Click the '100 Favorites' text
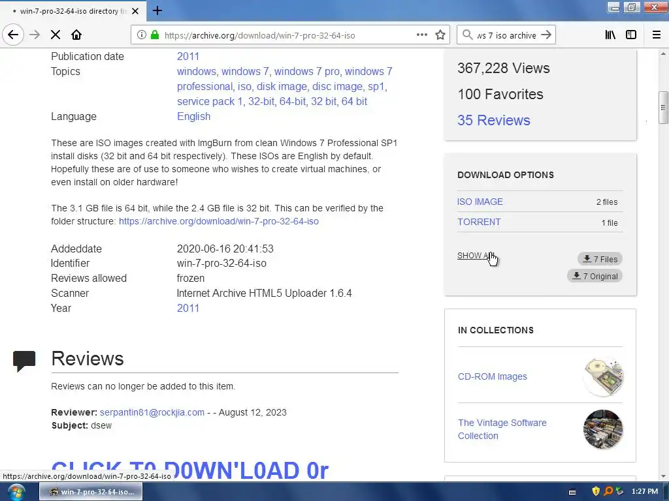Screen dimensions: 669x501 tap(500, 94)
